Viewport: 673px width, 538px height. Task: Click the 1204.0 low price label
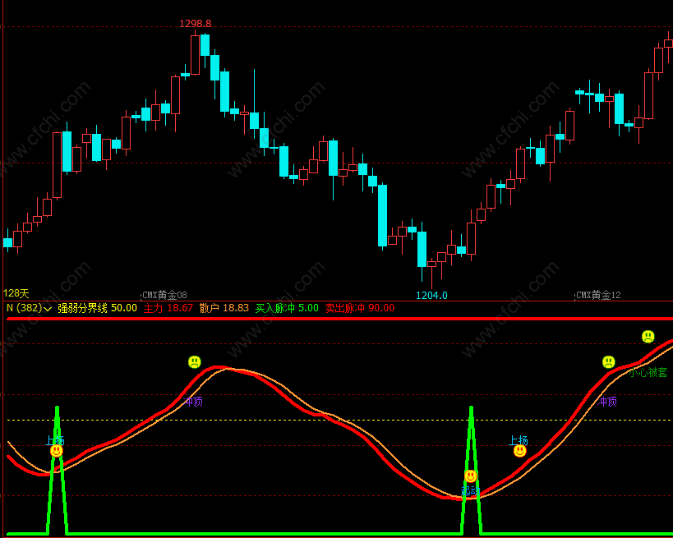431,295
